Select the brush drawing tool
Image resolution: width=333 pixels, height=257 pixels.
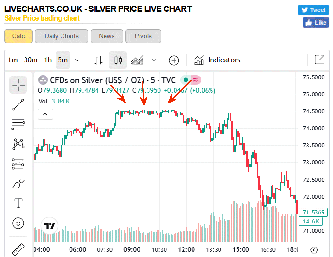click(x=18, y=183)
